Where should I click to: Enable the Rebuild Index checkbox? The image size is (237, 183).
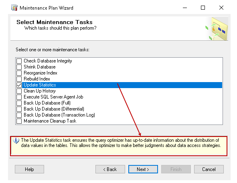point(19,79)
